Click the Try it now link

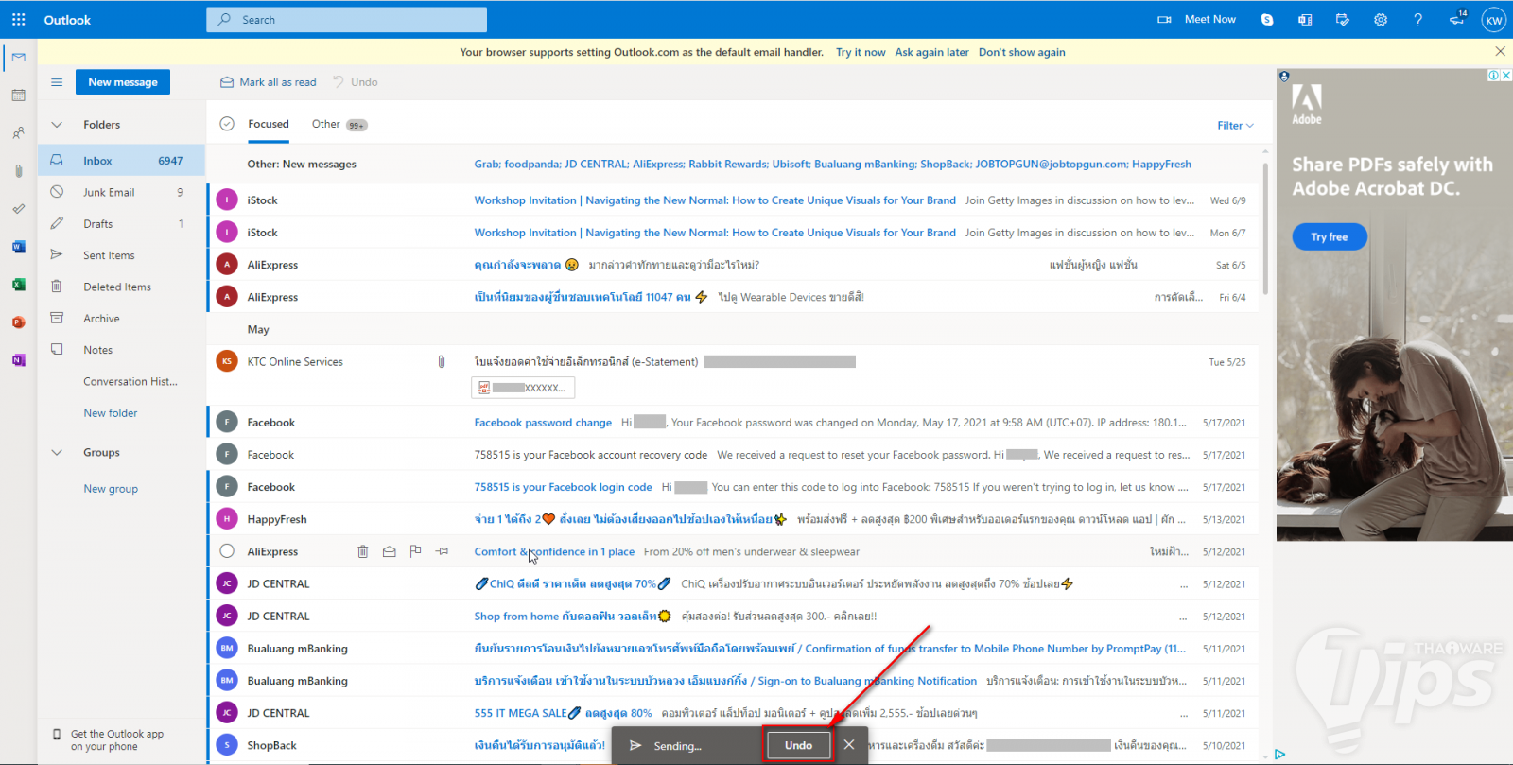(x=861, y=52)
